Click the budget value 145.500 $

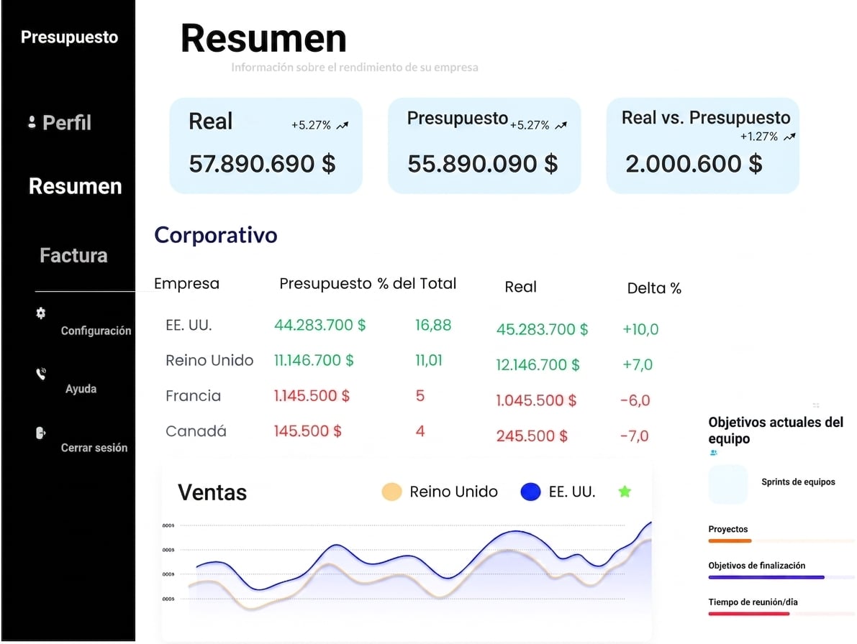(x=308, y=431)
